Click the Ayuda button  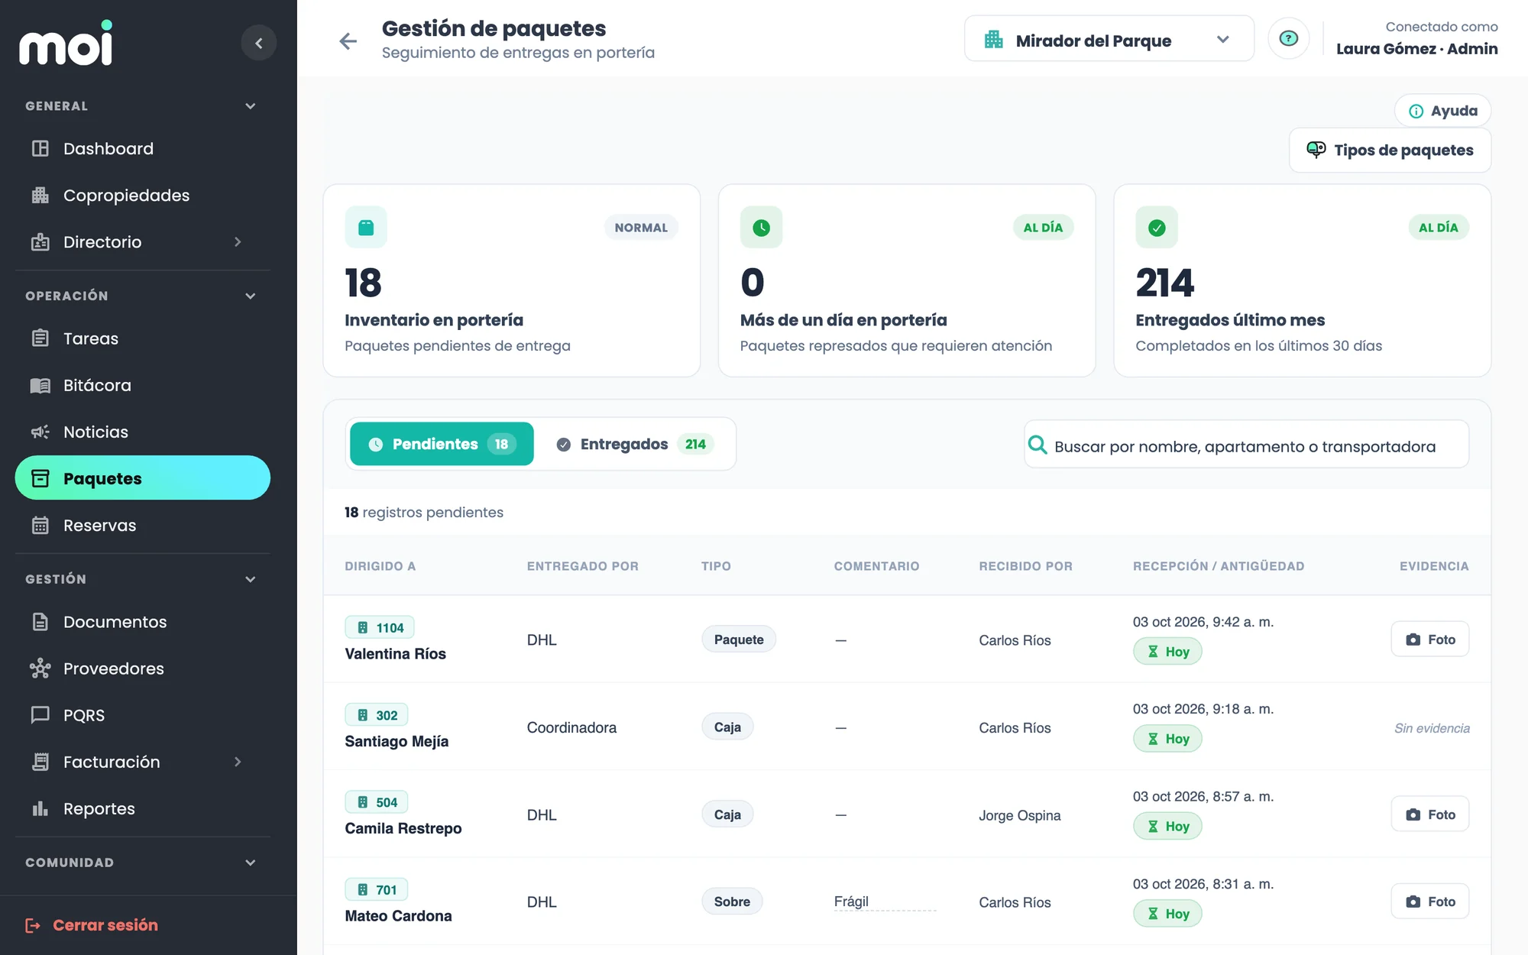pyautogui.click(x=1442, y=111)
